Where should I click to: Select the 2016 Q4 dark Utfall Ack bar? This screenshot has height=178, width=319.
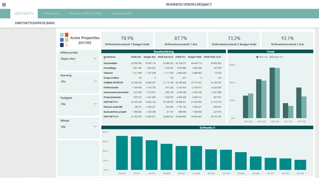coord(272,93)
